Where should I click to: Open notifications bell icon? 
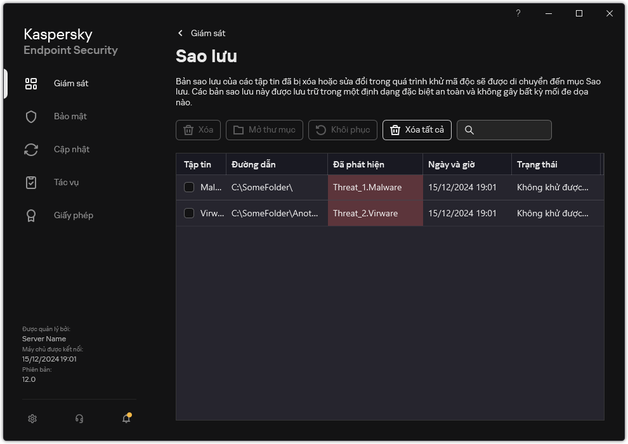(x=127, y=418)
